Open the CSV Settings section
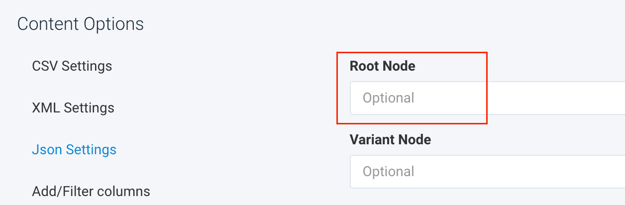 click(x=72, y=66)
